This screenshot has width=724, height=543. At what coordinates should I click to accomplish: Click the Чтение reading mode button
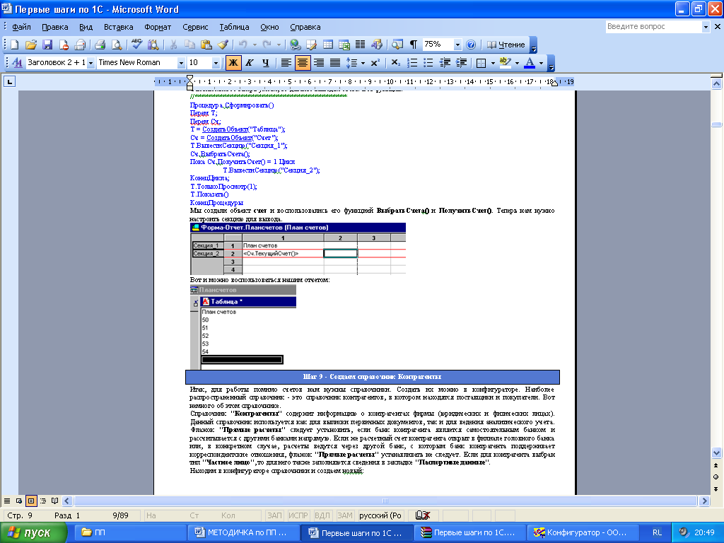(506, 45)
